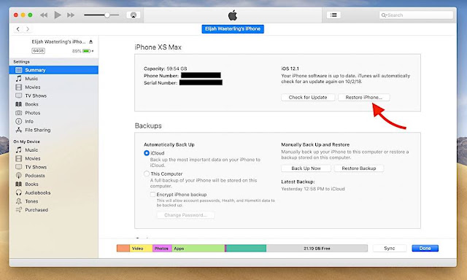The width and height of the screenshot is (467, 280).
Task: Click Restore Backup button
Action: pyautogui.click(x=359, y=168)
